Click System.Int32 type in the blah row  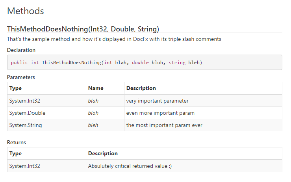(25, 101)
